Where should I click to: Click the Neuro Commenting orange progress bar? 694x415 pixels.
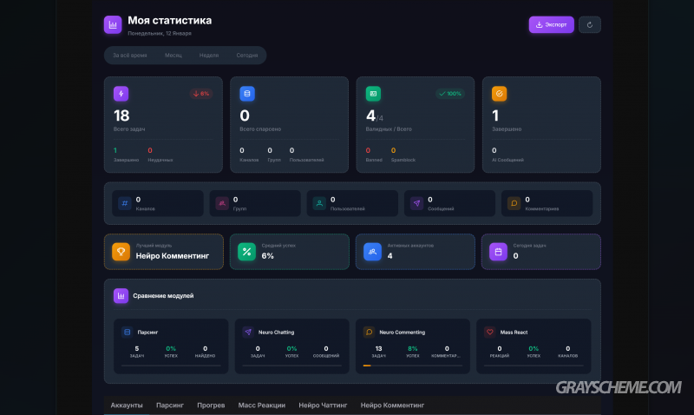pyautogui.click(x=367, y=366)
